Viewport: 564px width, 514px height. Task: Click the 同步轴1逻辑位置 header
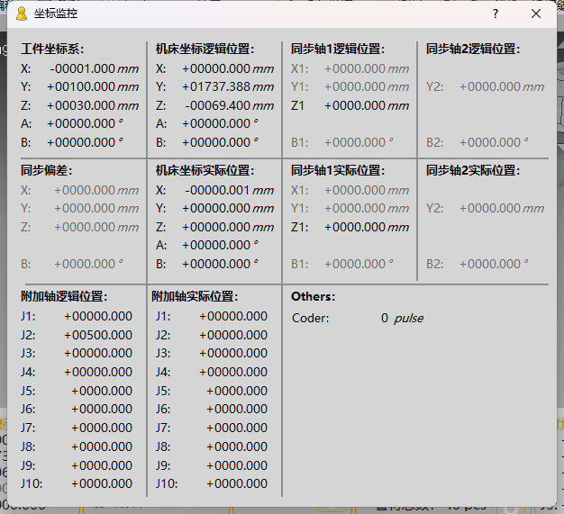[x=338, y=50]
